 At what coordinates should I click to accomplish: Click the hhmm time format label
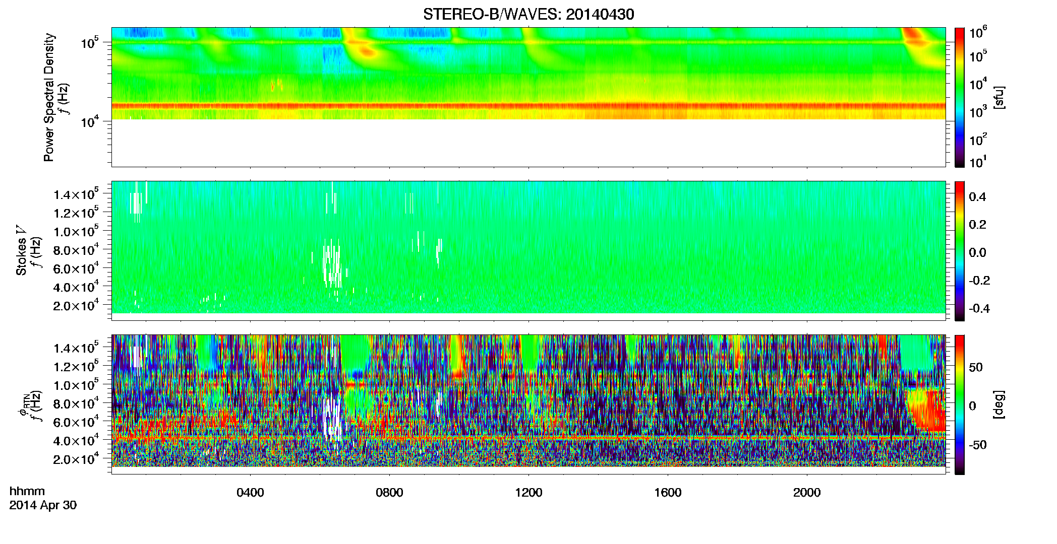27,491
